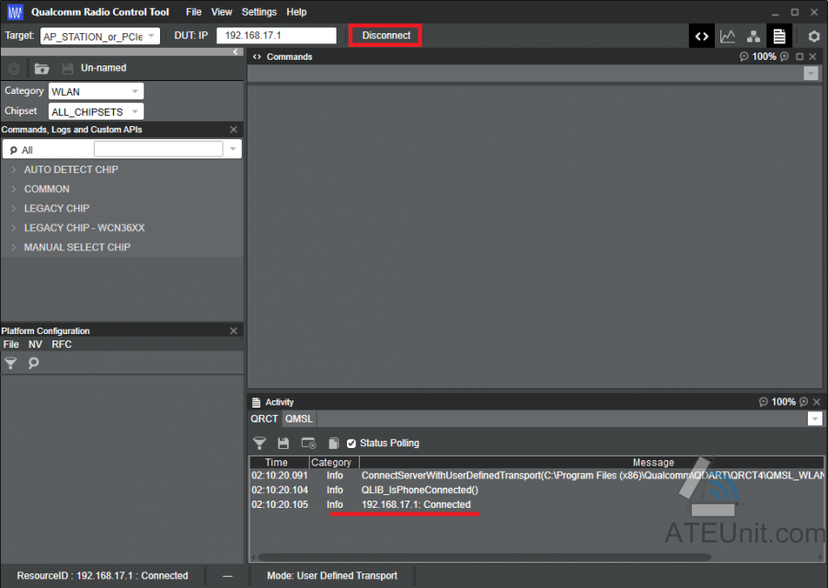The height and width of the screenshot is (588, 828).
Task: Save the Activity log to file
Action: coord(283,443)
